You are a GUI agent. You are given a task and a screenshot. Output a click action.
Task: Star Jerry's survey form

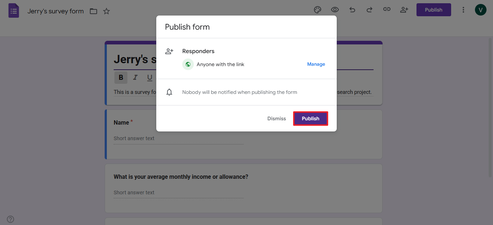pos(106,11)
